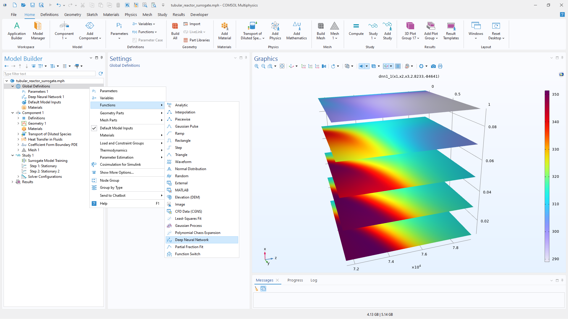
Task: Click the Import geometry button
Action: pos(192,24)
